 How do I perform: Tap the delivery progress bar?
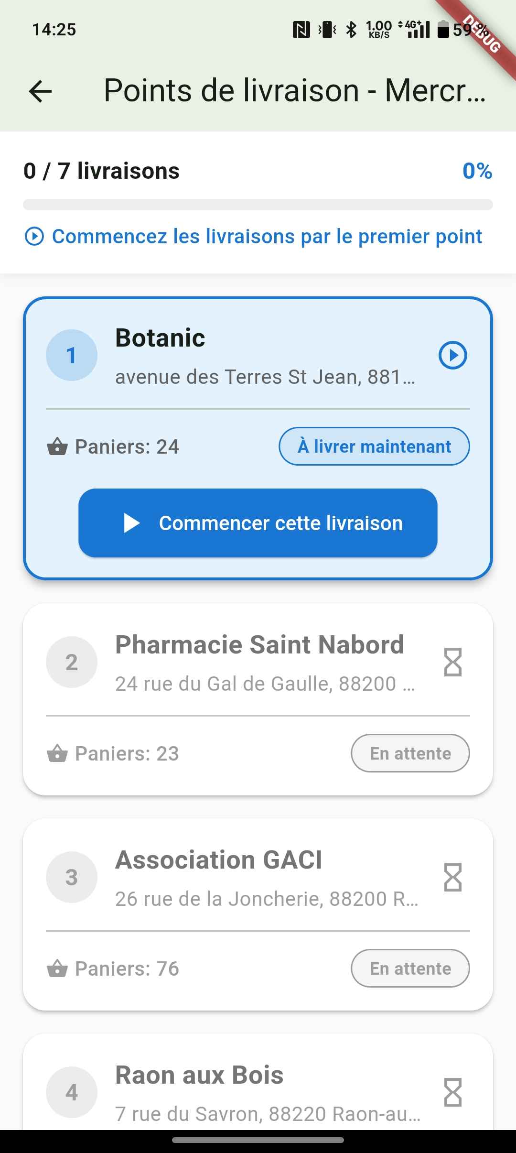click(x=258, y=205)
